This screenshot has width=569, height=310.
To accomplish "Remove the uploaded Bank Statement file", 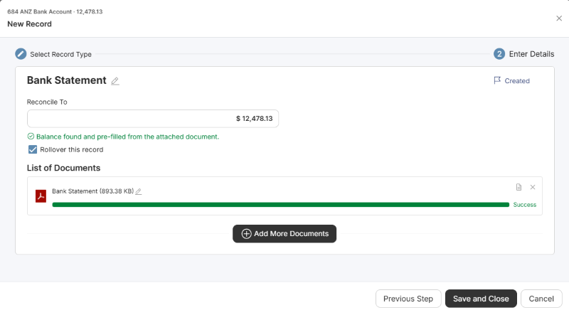I will point(532,187).
